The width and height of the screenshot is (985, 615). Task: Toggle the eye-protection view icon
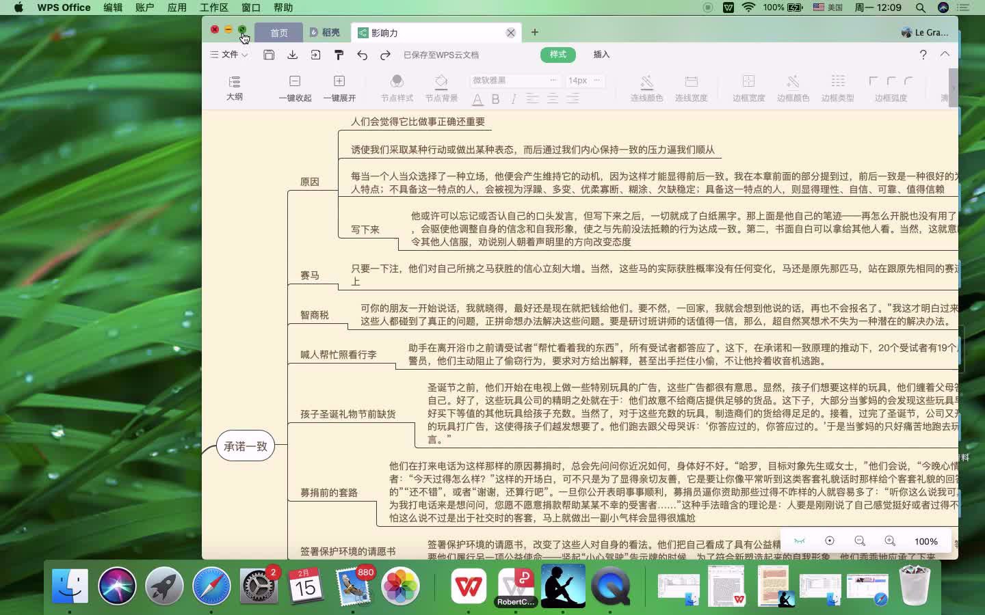pos(800,541)
